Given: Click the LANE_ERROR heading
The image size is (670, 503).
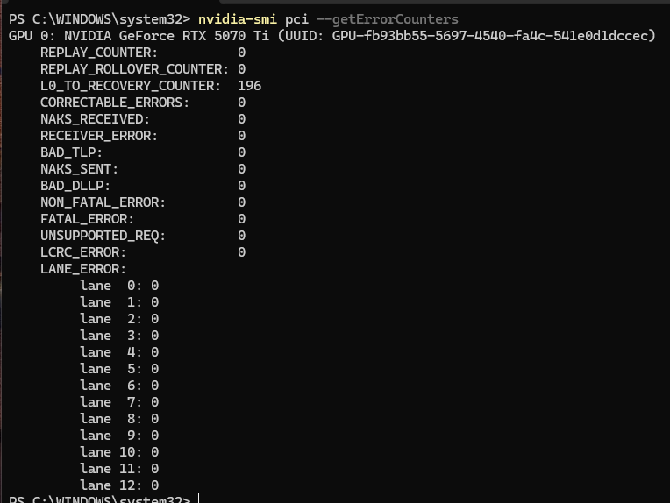Looking at the screenshot, I should click(x=83, y=269).
